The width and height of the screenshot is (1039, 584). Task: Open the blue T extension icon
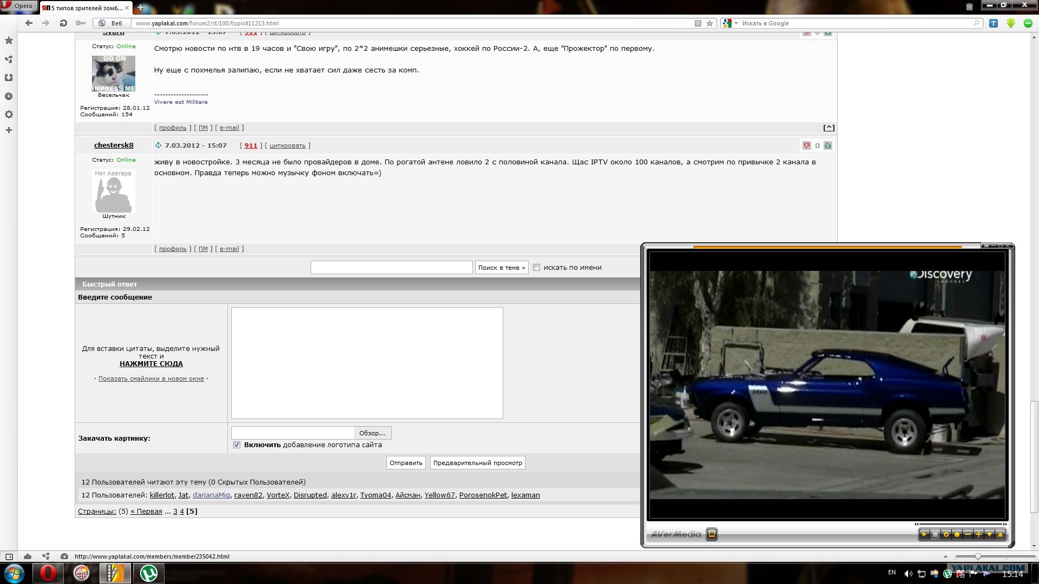pos(994,23)
